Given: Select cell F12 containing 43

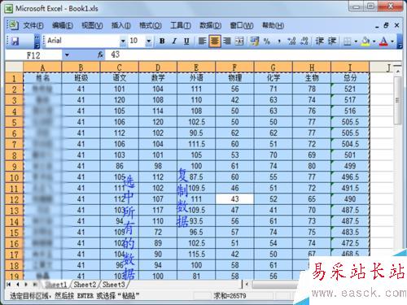Looking at the screenshot, I should pos(234,199).
